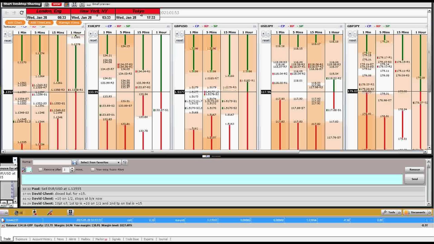
Task: Open the Account History tab
Action: 42,239
